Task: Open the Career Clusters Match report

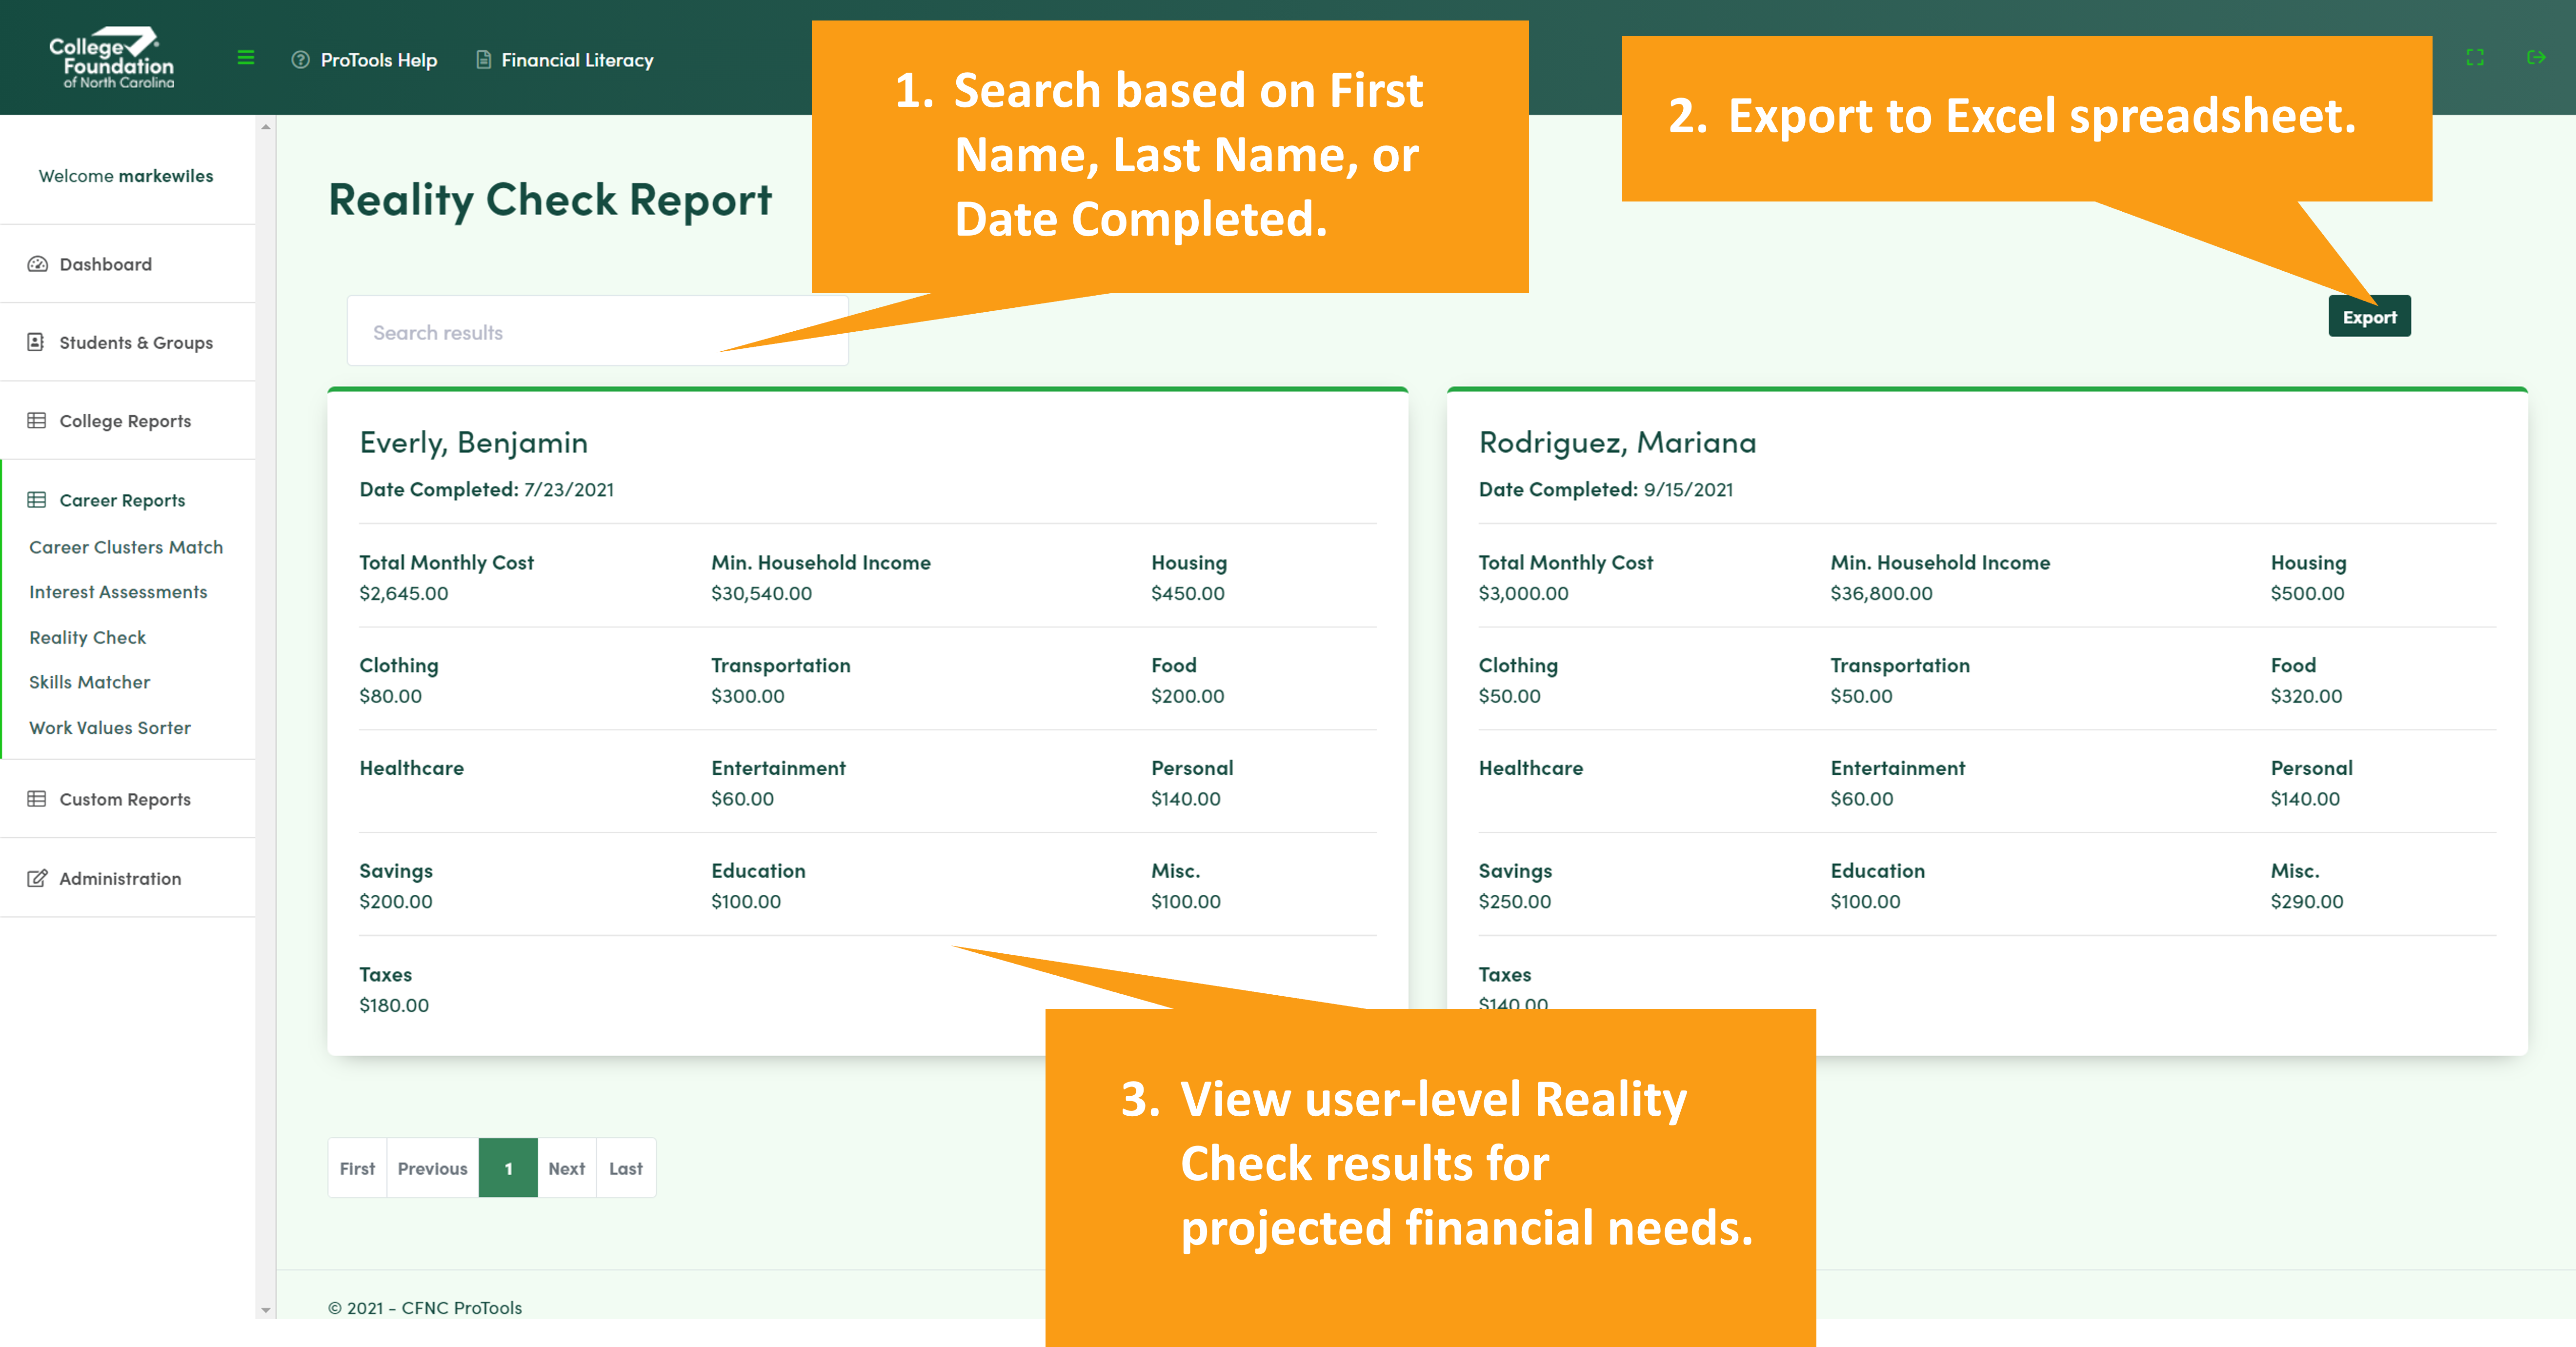Action: click(126, 547)
